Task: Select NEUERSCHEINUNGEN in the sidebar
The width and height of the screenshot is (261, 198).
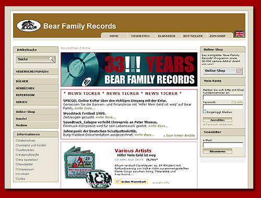Action: click(35, 72)
